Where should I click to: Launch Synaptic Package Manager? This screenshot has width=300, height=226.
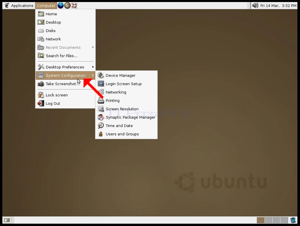(126, 117)
